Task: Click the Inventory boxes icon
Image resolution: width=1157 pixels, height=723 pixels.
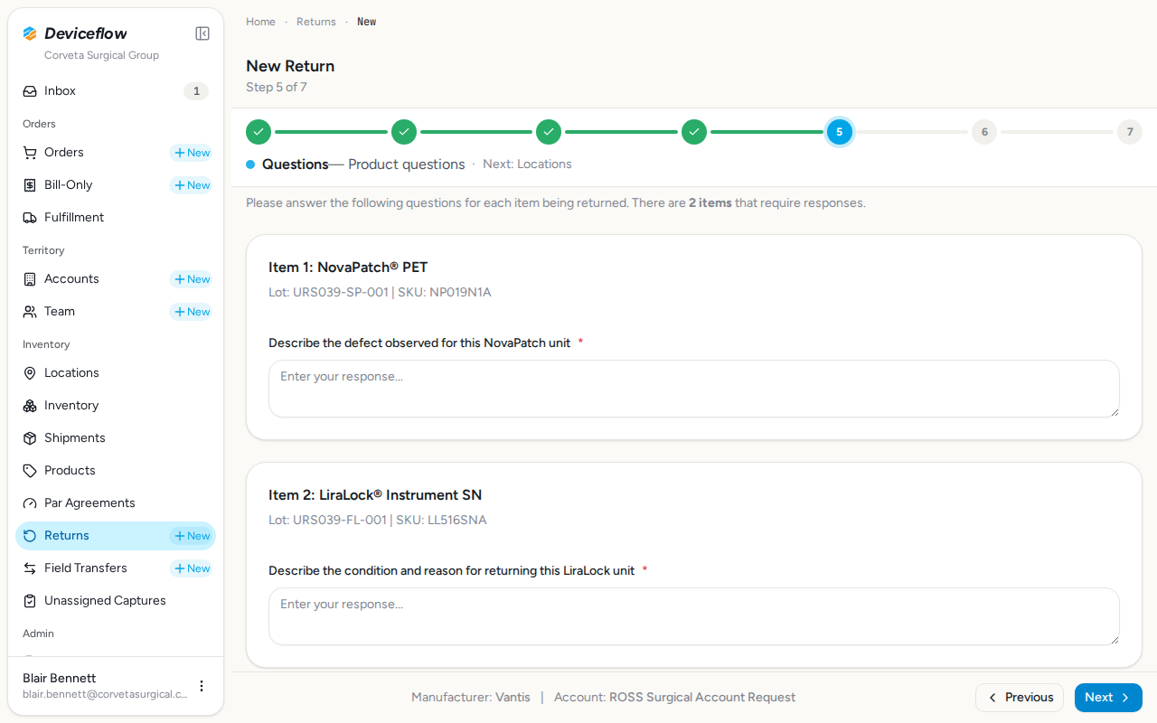Action: click(x=30, y=406)
